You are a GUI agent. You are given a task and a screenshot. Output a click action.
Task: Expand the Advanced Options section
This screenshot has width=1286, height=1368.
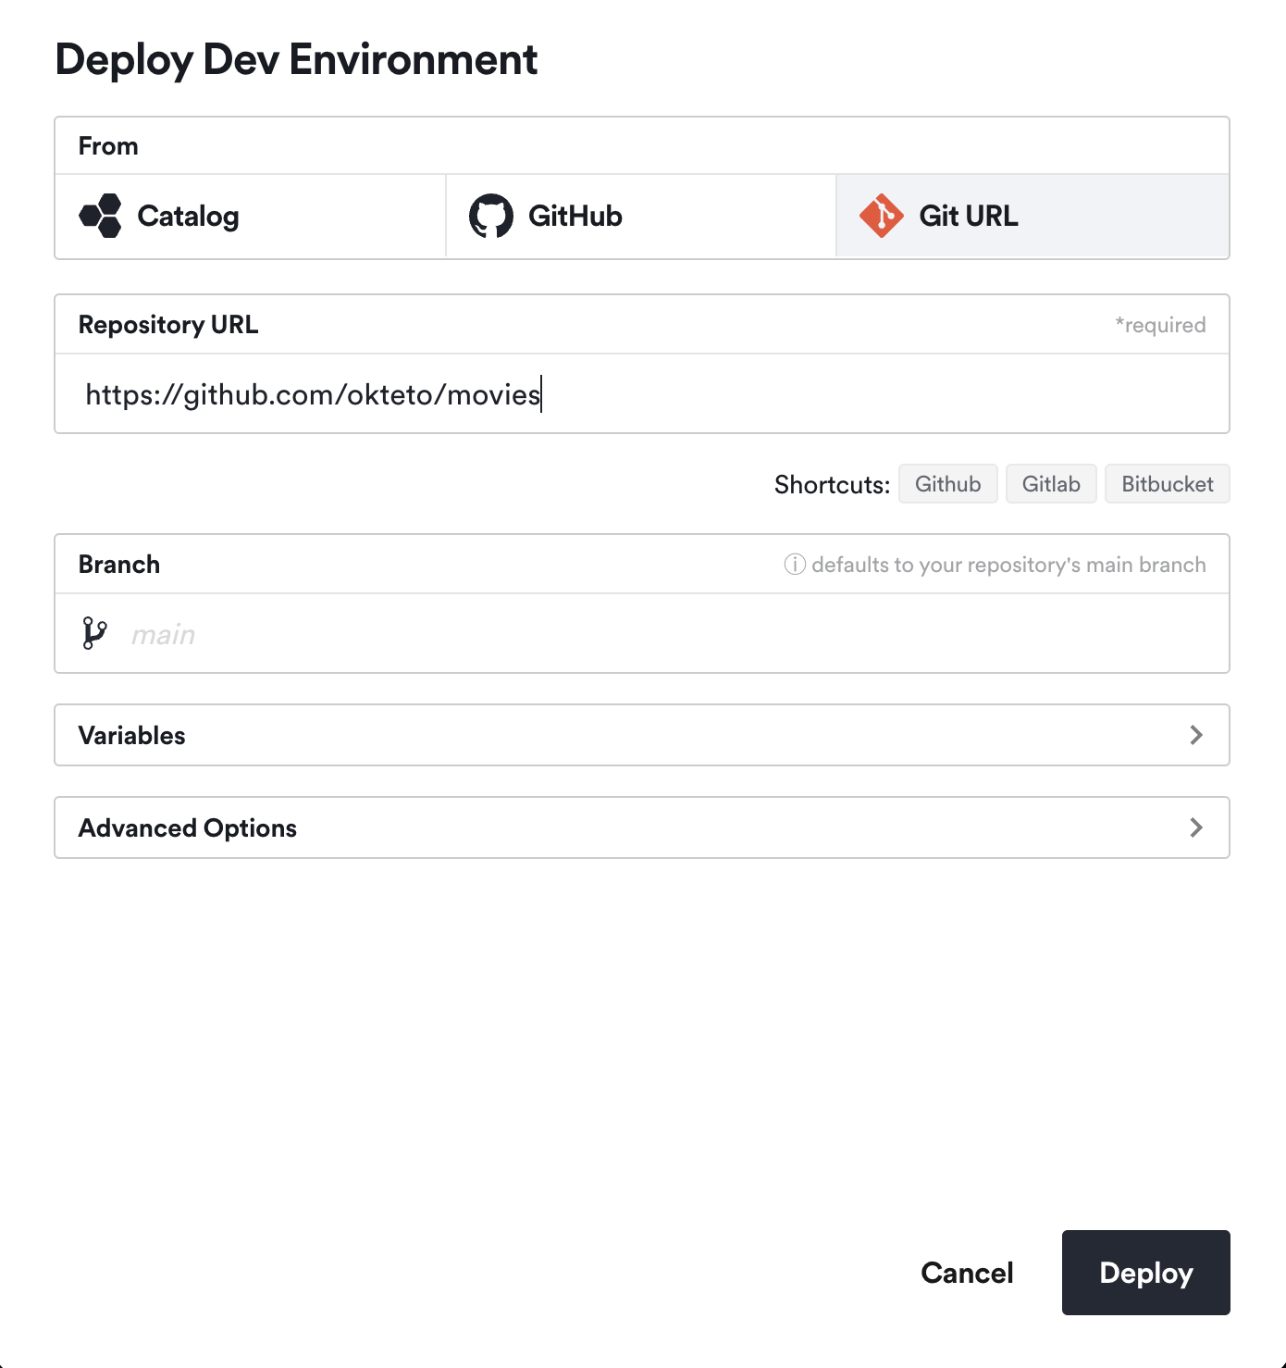[x=642, y=827]
